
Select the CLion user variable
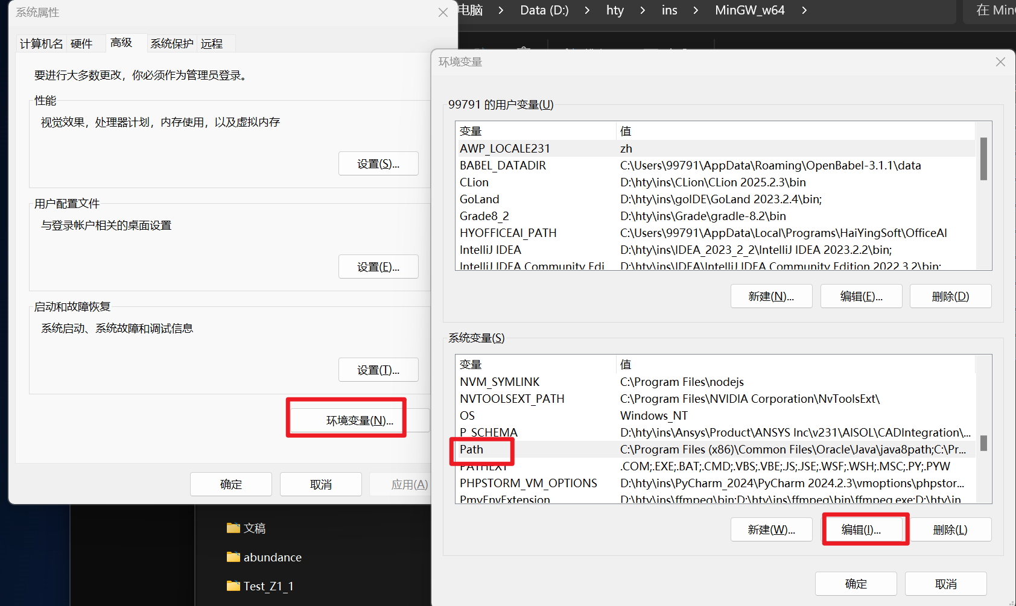715,182
